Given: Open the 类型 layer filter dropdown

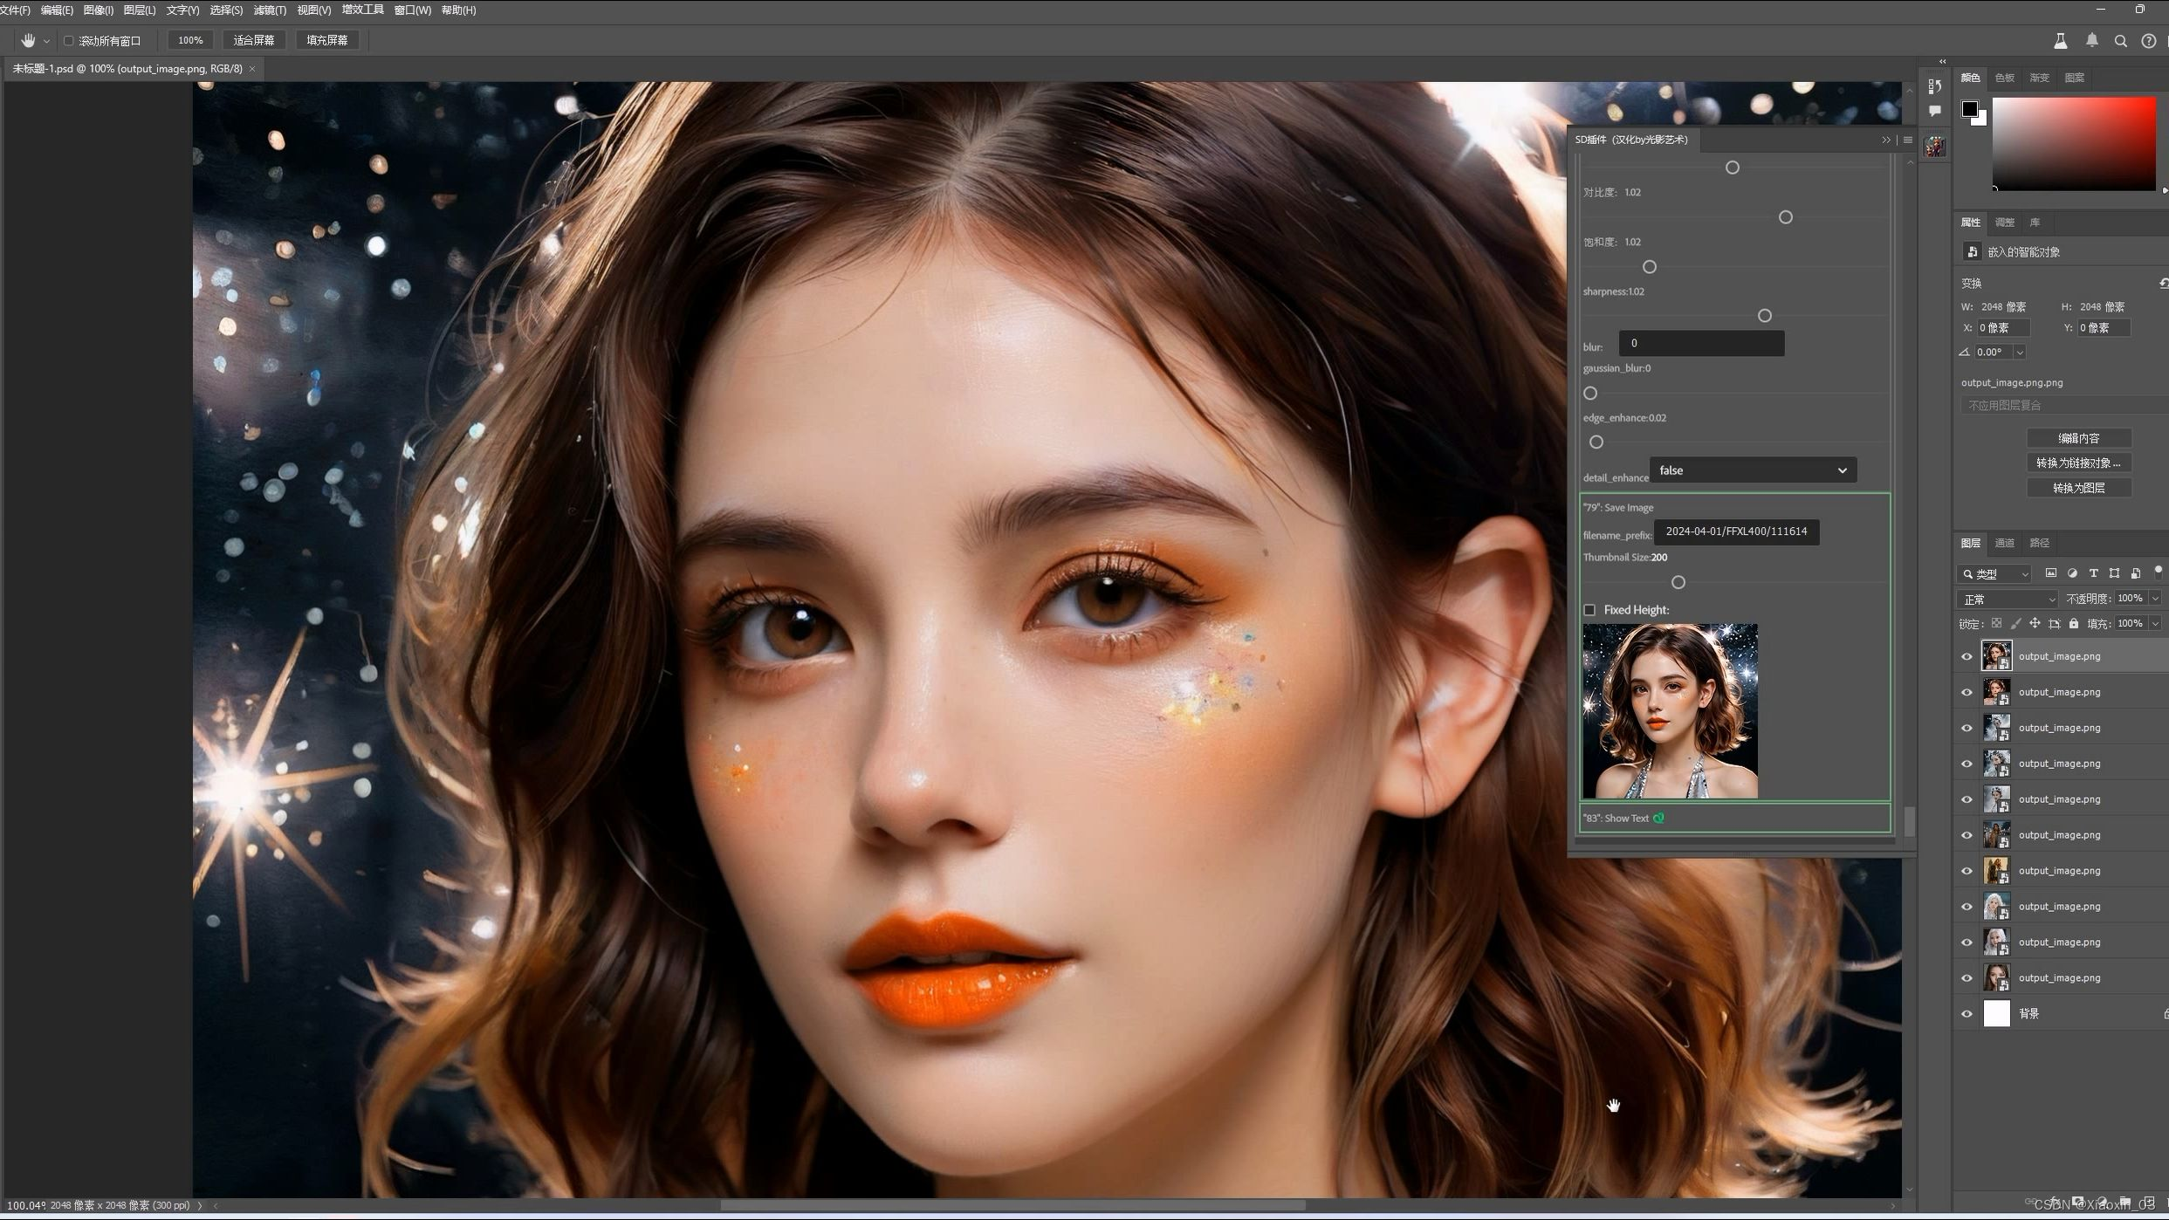Looking at the screenshot, I should pos(1995,573).
